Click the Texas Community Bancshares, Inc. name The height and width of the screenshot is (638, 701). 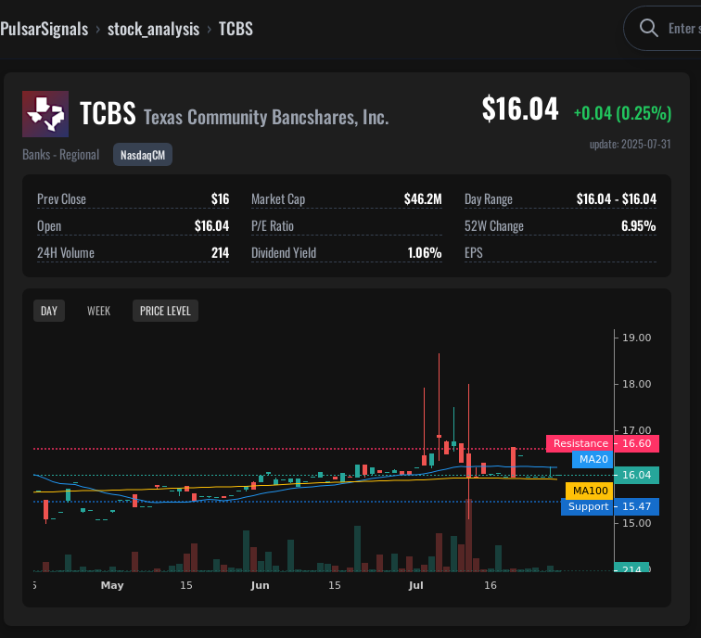pos(266,117)
